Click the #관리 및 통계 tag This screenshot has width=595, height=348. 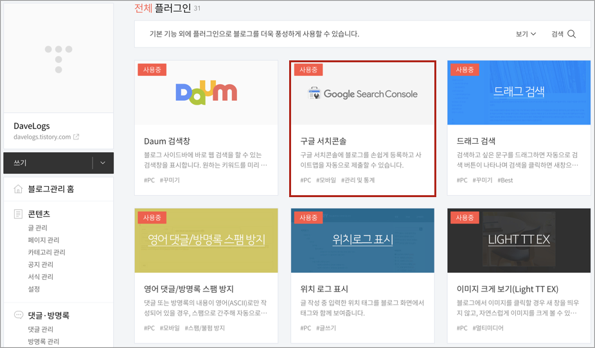coord(358,180)
